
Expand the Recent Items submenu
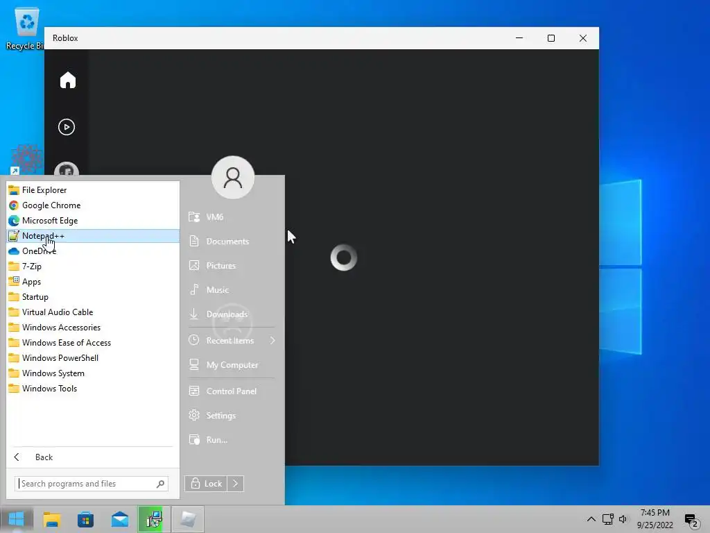coord(232,340)
